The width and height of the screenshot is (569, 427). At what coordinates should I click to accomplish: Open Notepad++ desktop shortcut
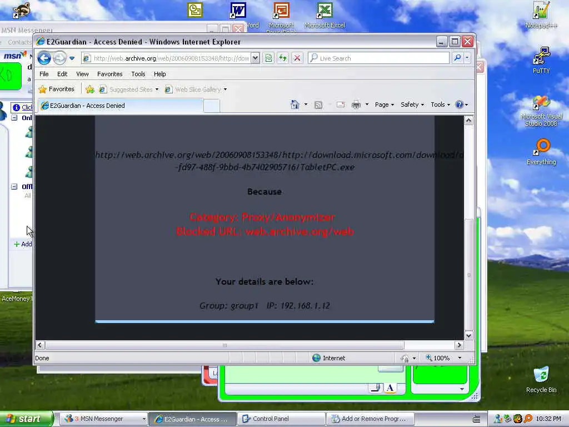pos(541,15)
